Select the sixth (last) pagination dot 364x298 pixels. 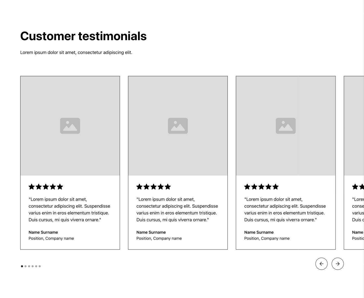(x=40, y=266)
